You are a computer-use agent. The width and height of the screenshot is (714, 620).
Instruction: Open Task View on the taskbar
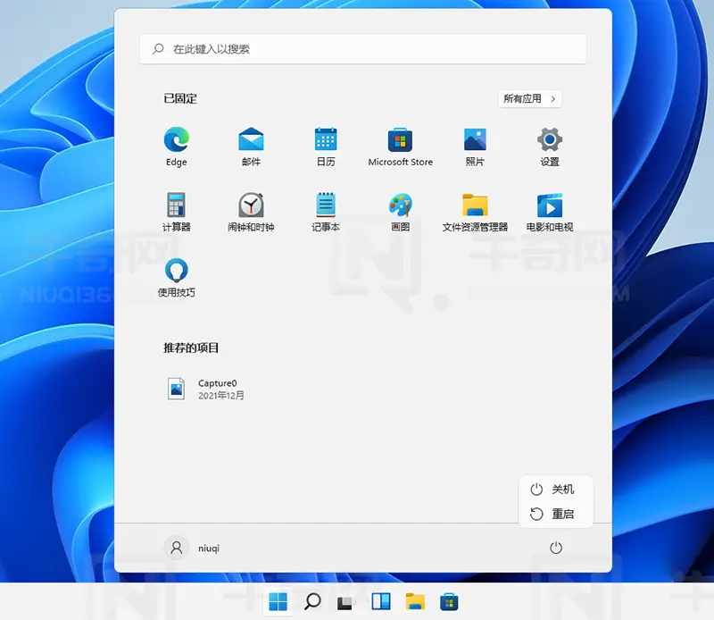point(345,602)
